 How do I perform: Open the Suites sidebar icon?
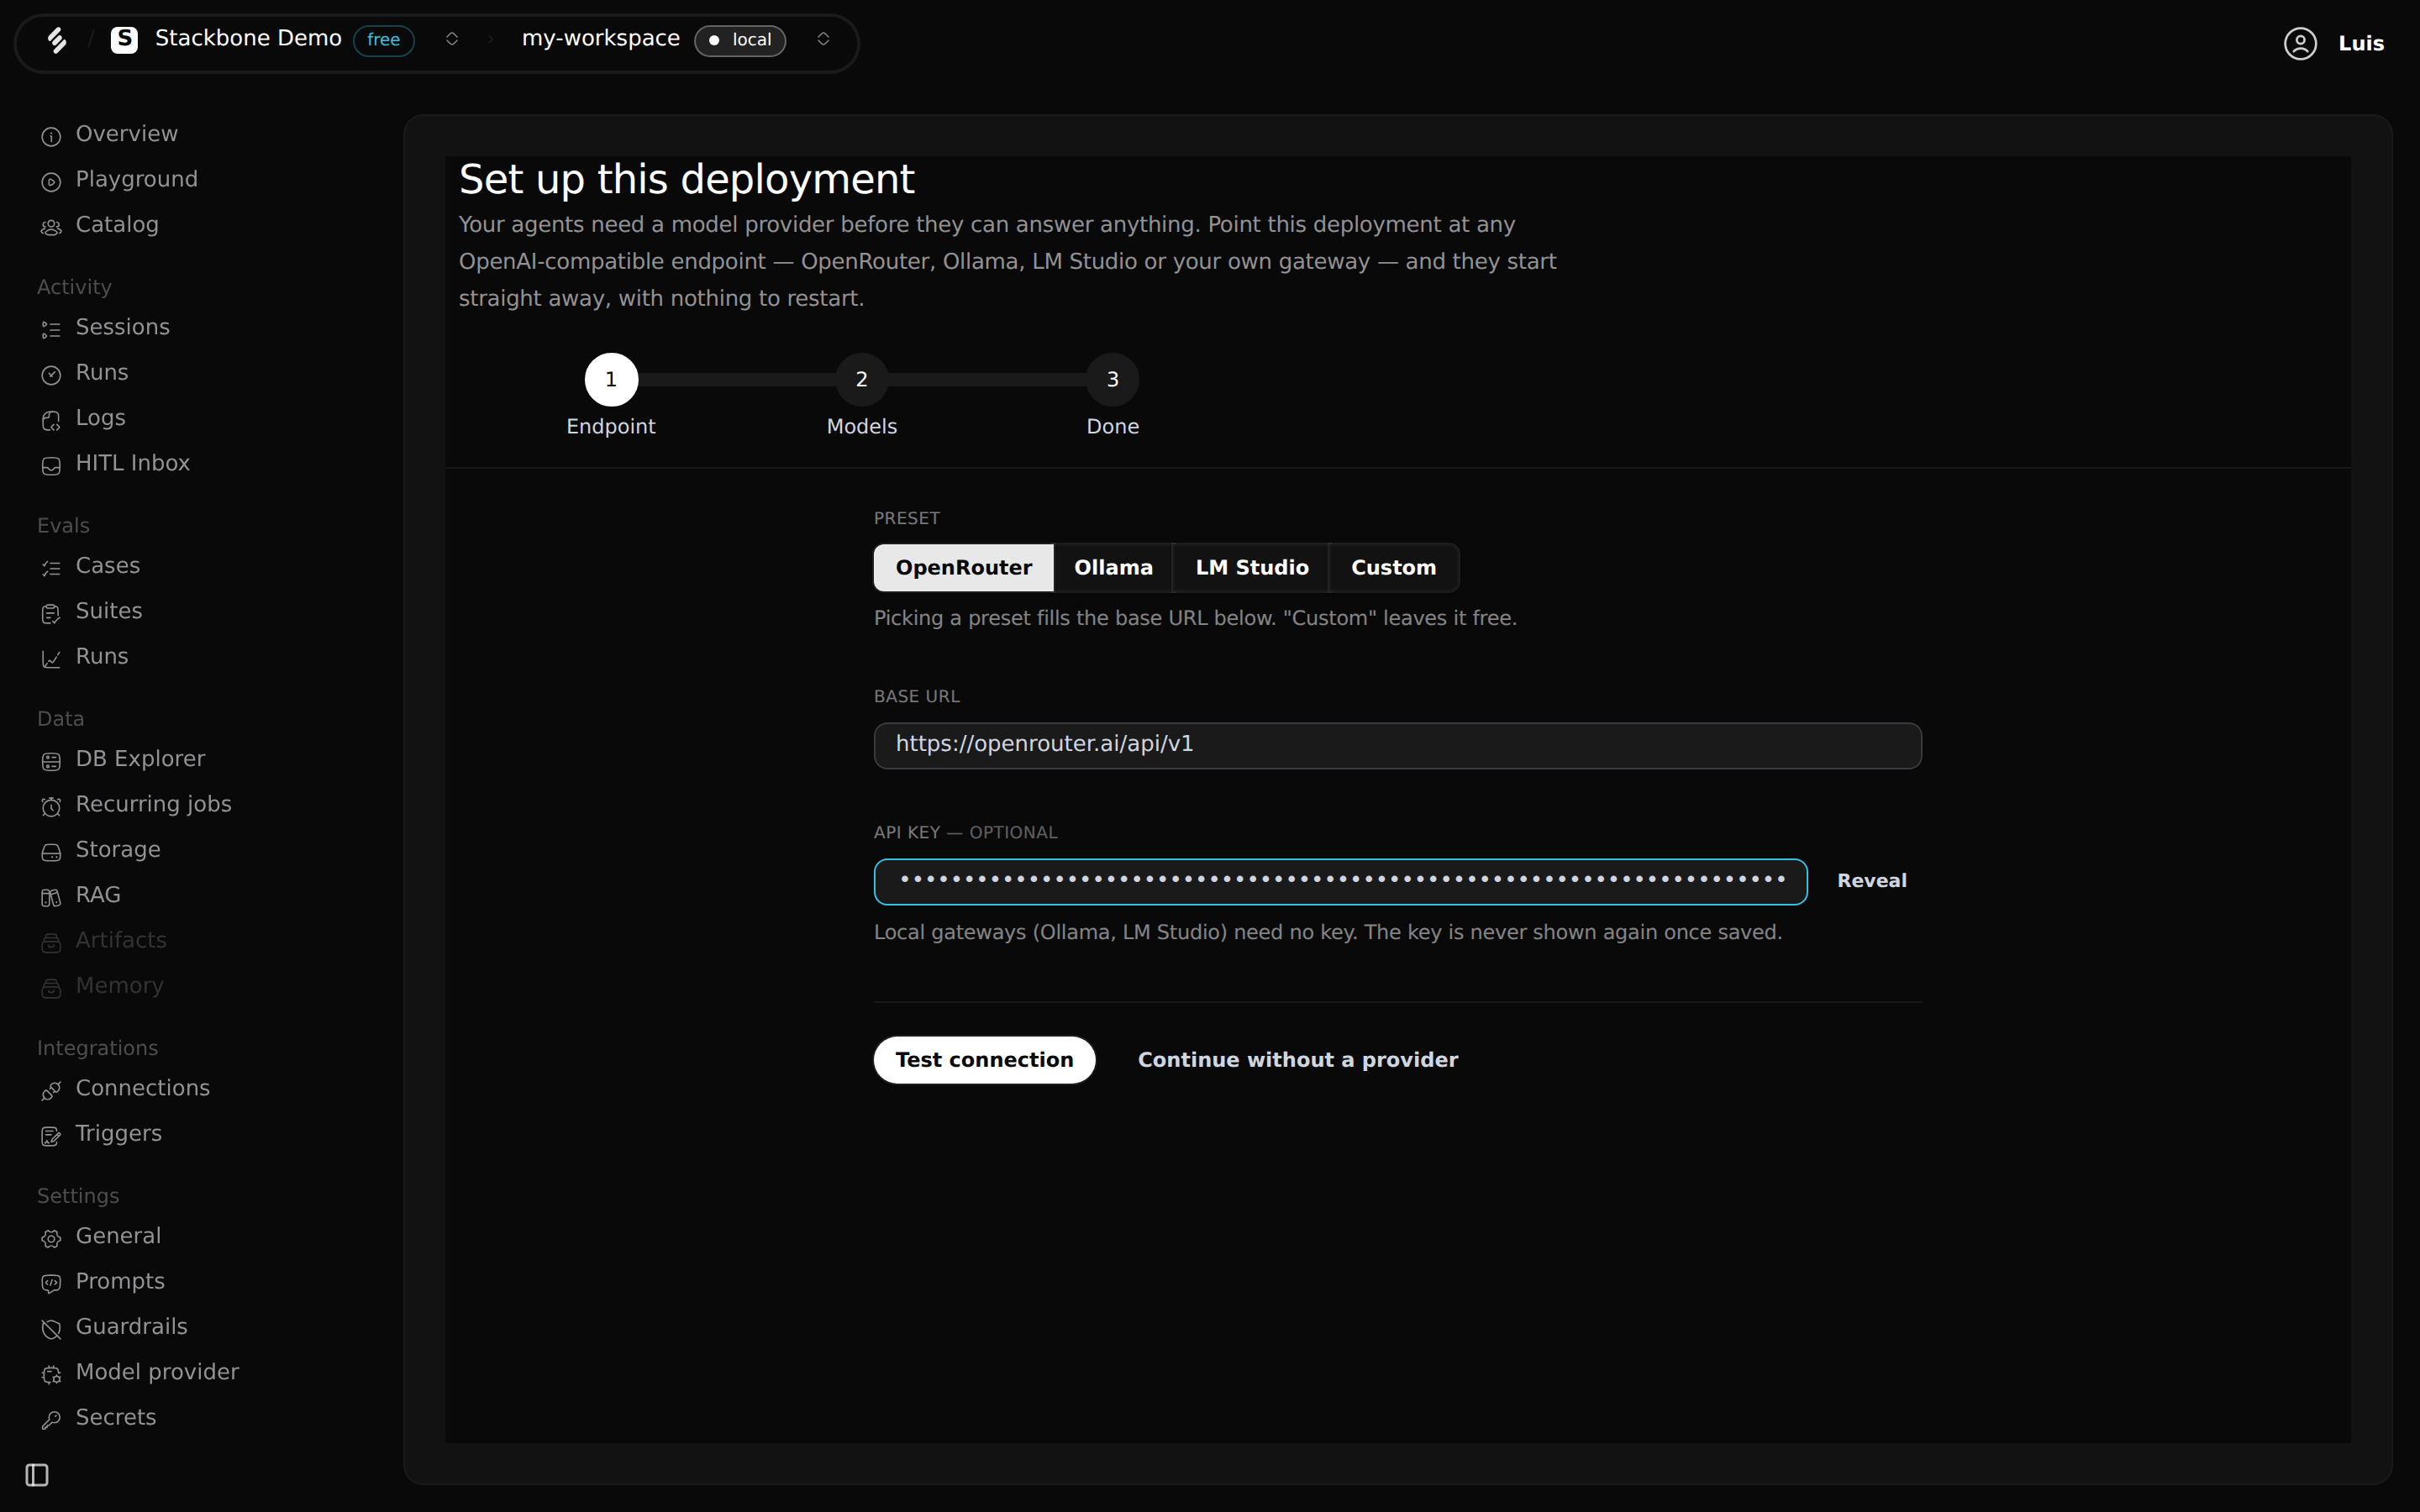pos(51,614)
